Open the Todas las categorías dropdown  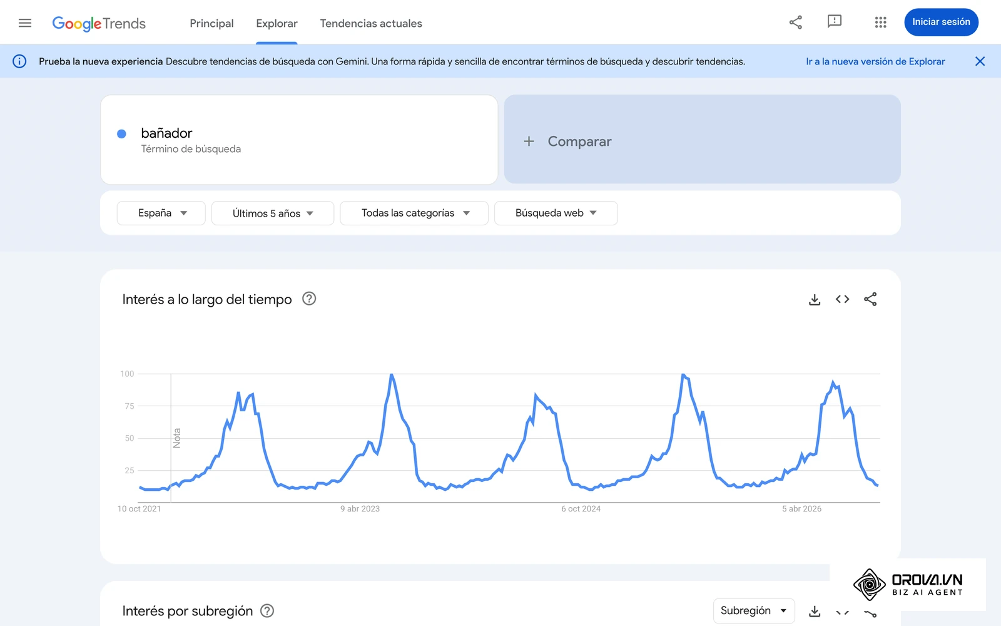414,213
